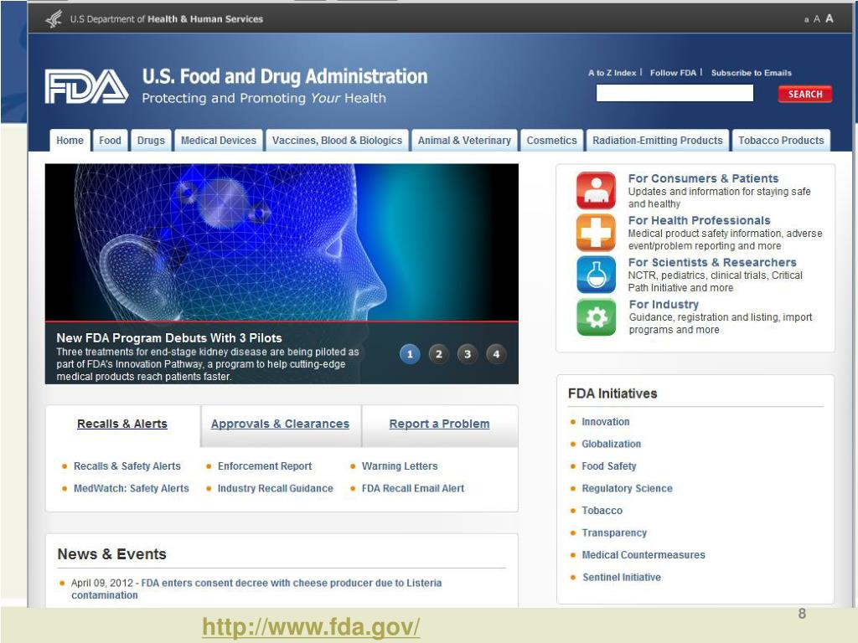858x643 pixels.
Task: Show slide 1 in the banner carousel
Action: coord(410,354)
